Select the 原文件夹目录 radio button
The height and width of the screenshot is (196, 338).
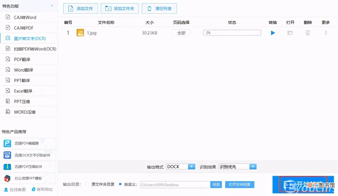[87, 184]
